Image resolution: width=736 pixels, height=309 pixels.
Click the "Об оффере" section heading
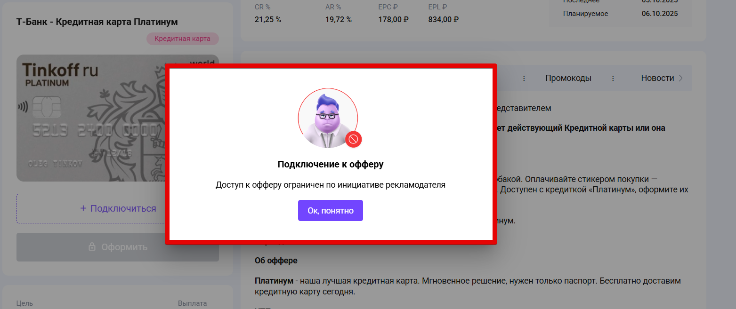coord(276,261)
